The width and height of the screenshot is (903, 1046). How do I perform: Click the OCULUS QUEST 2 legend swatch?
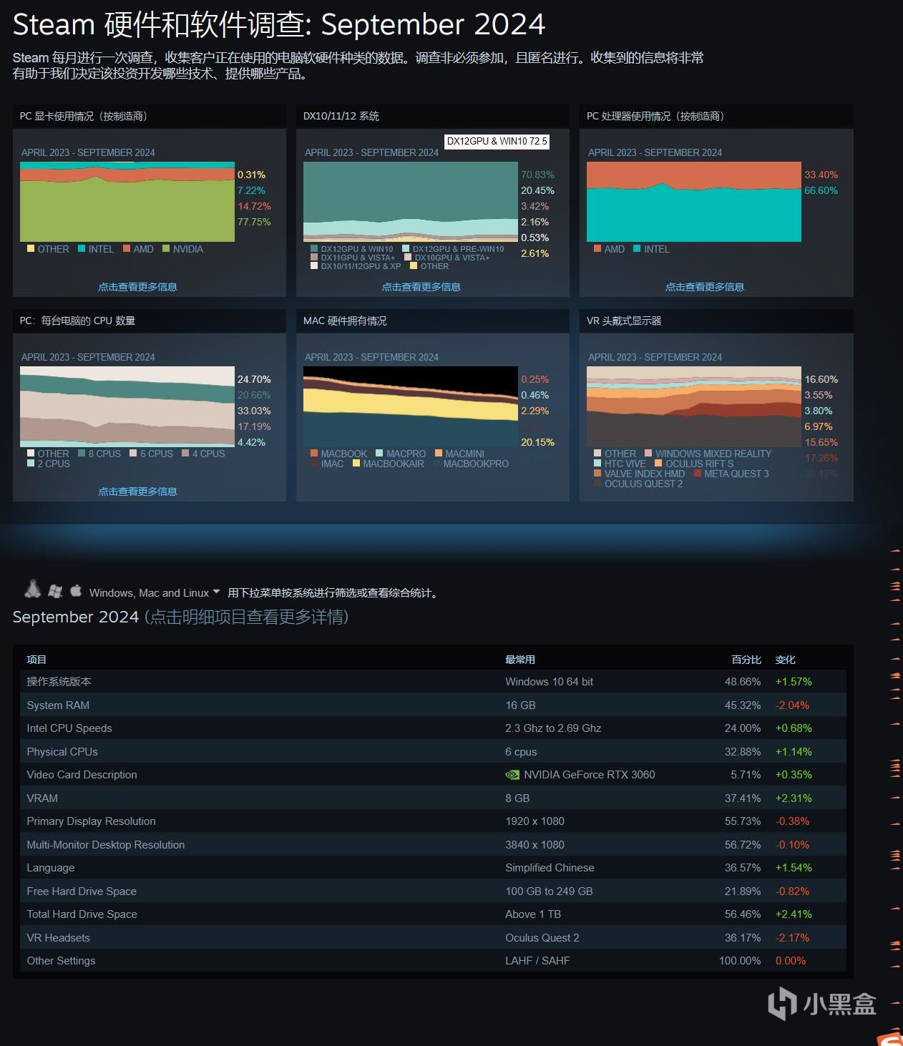click(597, 484)
